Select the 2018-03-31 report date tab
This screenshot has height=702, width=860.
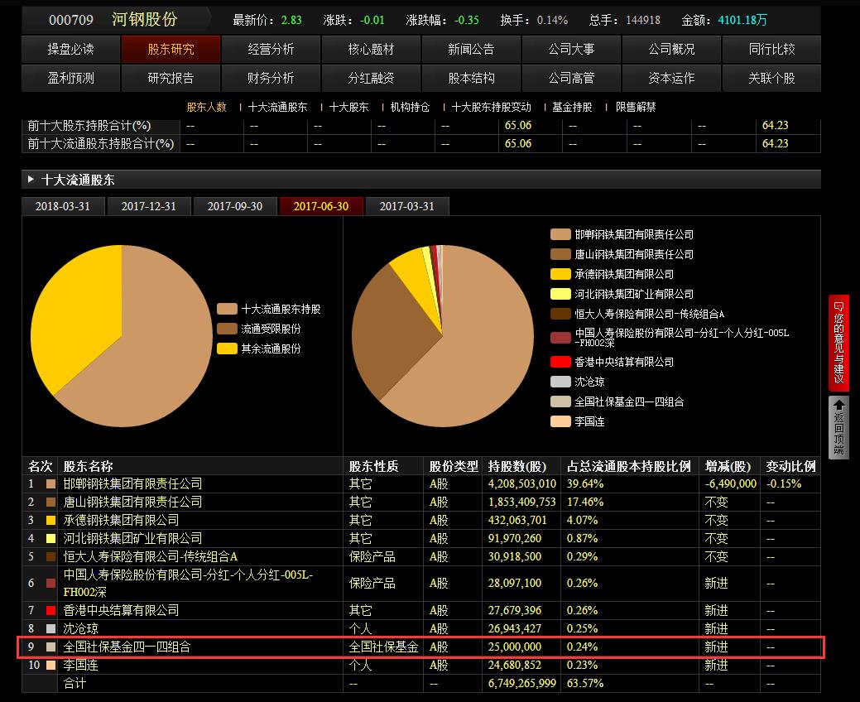[x=63, y=206]
